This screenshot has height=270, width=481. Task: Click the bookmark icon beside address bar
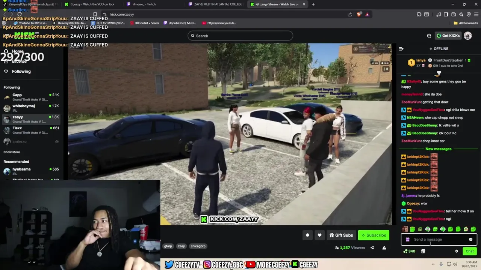95,14
